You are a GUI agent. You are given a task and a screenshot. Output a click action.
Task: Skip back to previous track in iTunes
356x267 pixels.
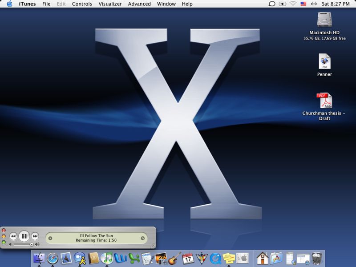pyautogui.click(x=13, y=236)
